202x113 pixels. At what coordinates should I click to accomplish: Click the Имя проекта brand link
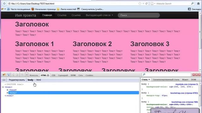pos(26,15)
